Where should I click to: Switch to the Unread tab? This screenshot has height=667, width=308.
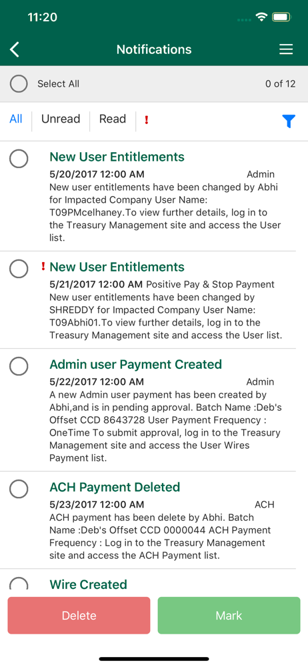61,119
